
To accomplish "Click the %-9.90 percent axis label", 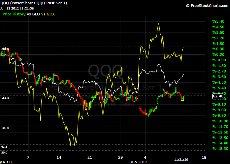I will [219, 115].
